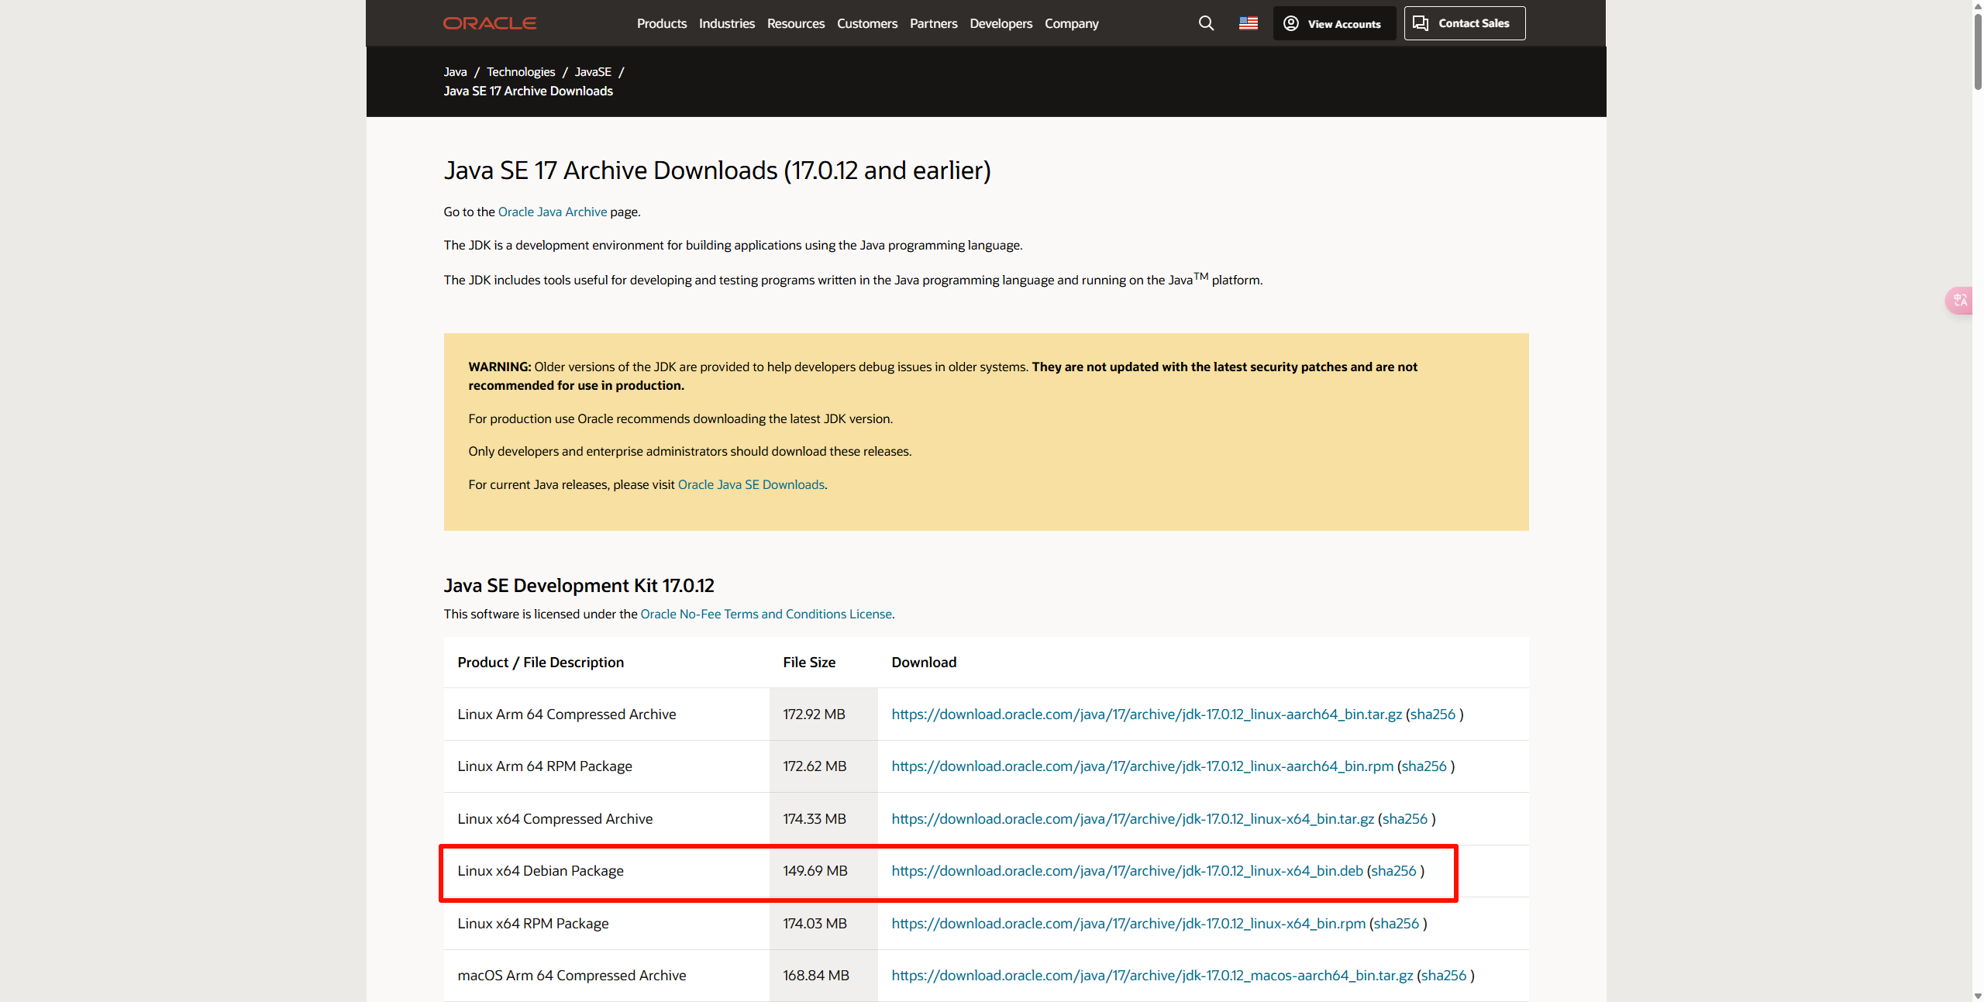Click the scrollbar up arrow

(x=1978, y=5)
